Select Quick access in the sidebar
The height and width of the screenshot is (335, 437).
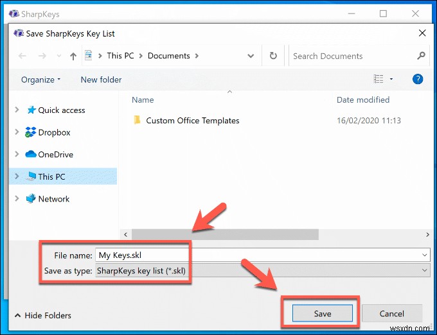(x=61, y=110)
